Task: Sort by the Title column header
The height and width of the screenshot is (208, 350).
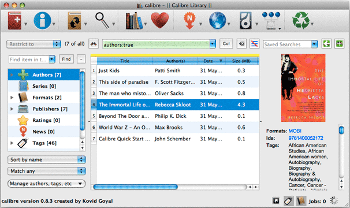Action: click(x=125, y=61)
